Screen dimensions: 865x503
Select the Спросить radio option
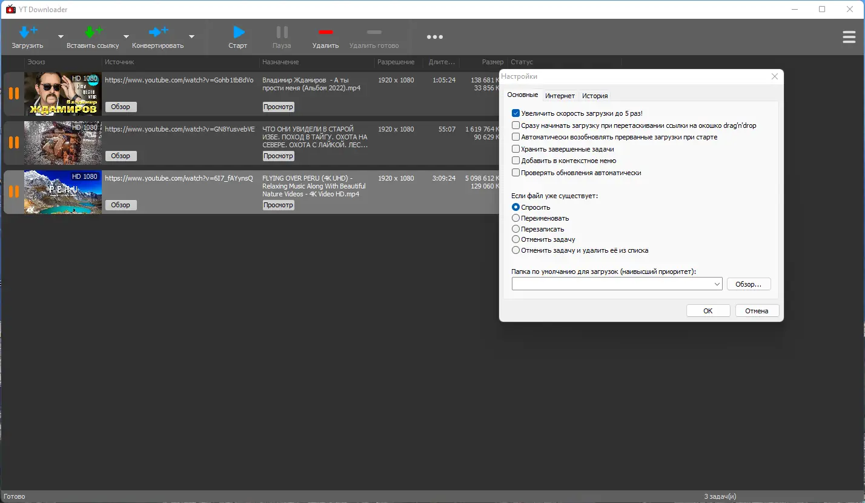pos(516,207)
